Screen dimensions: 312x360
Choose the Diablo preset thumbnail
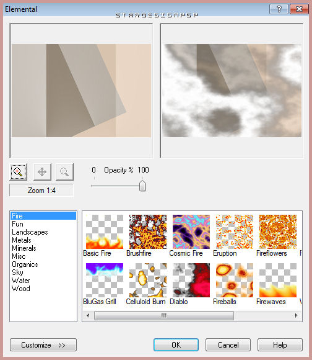point(191,280)
